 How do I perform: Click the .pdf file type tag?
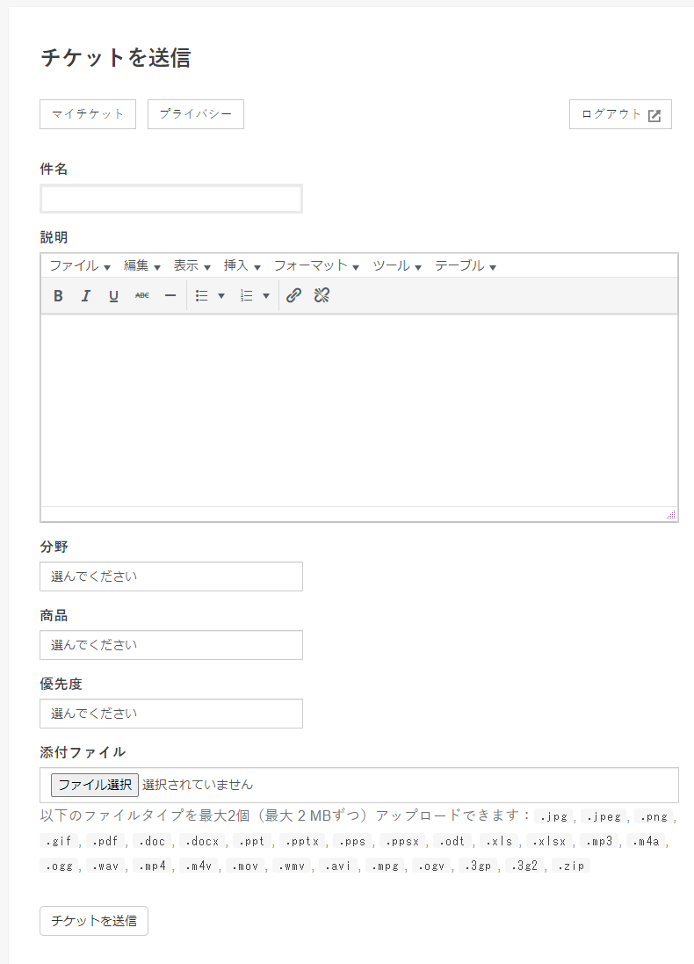coord(105,841)
